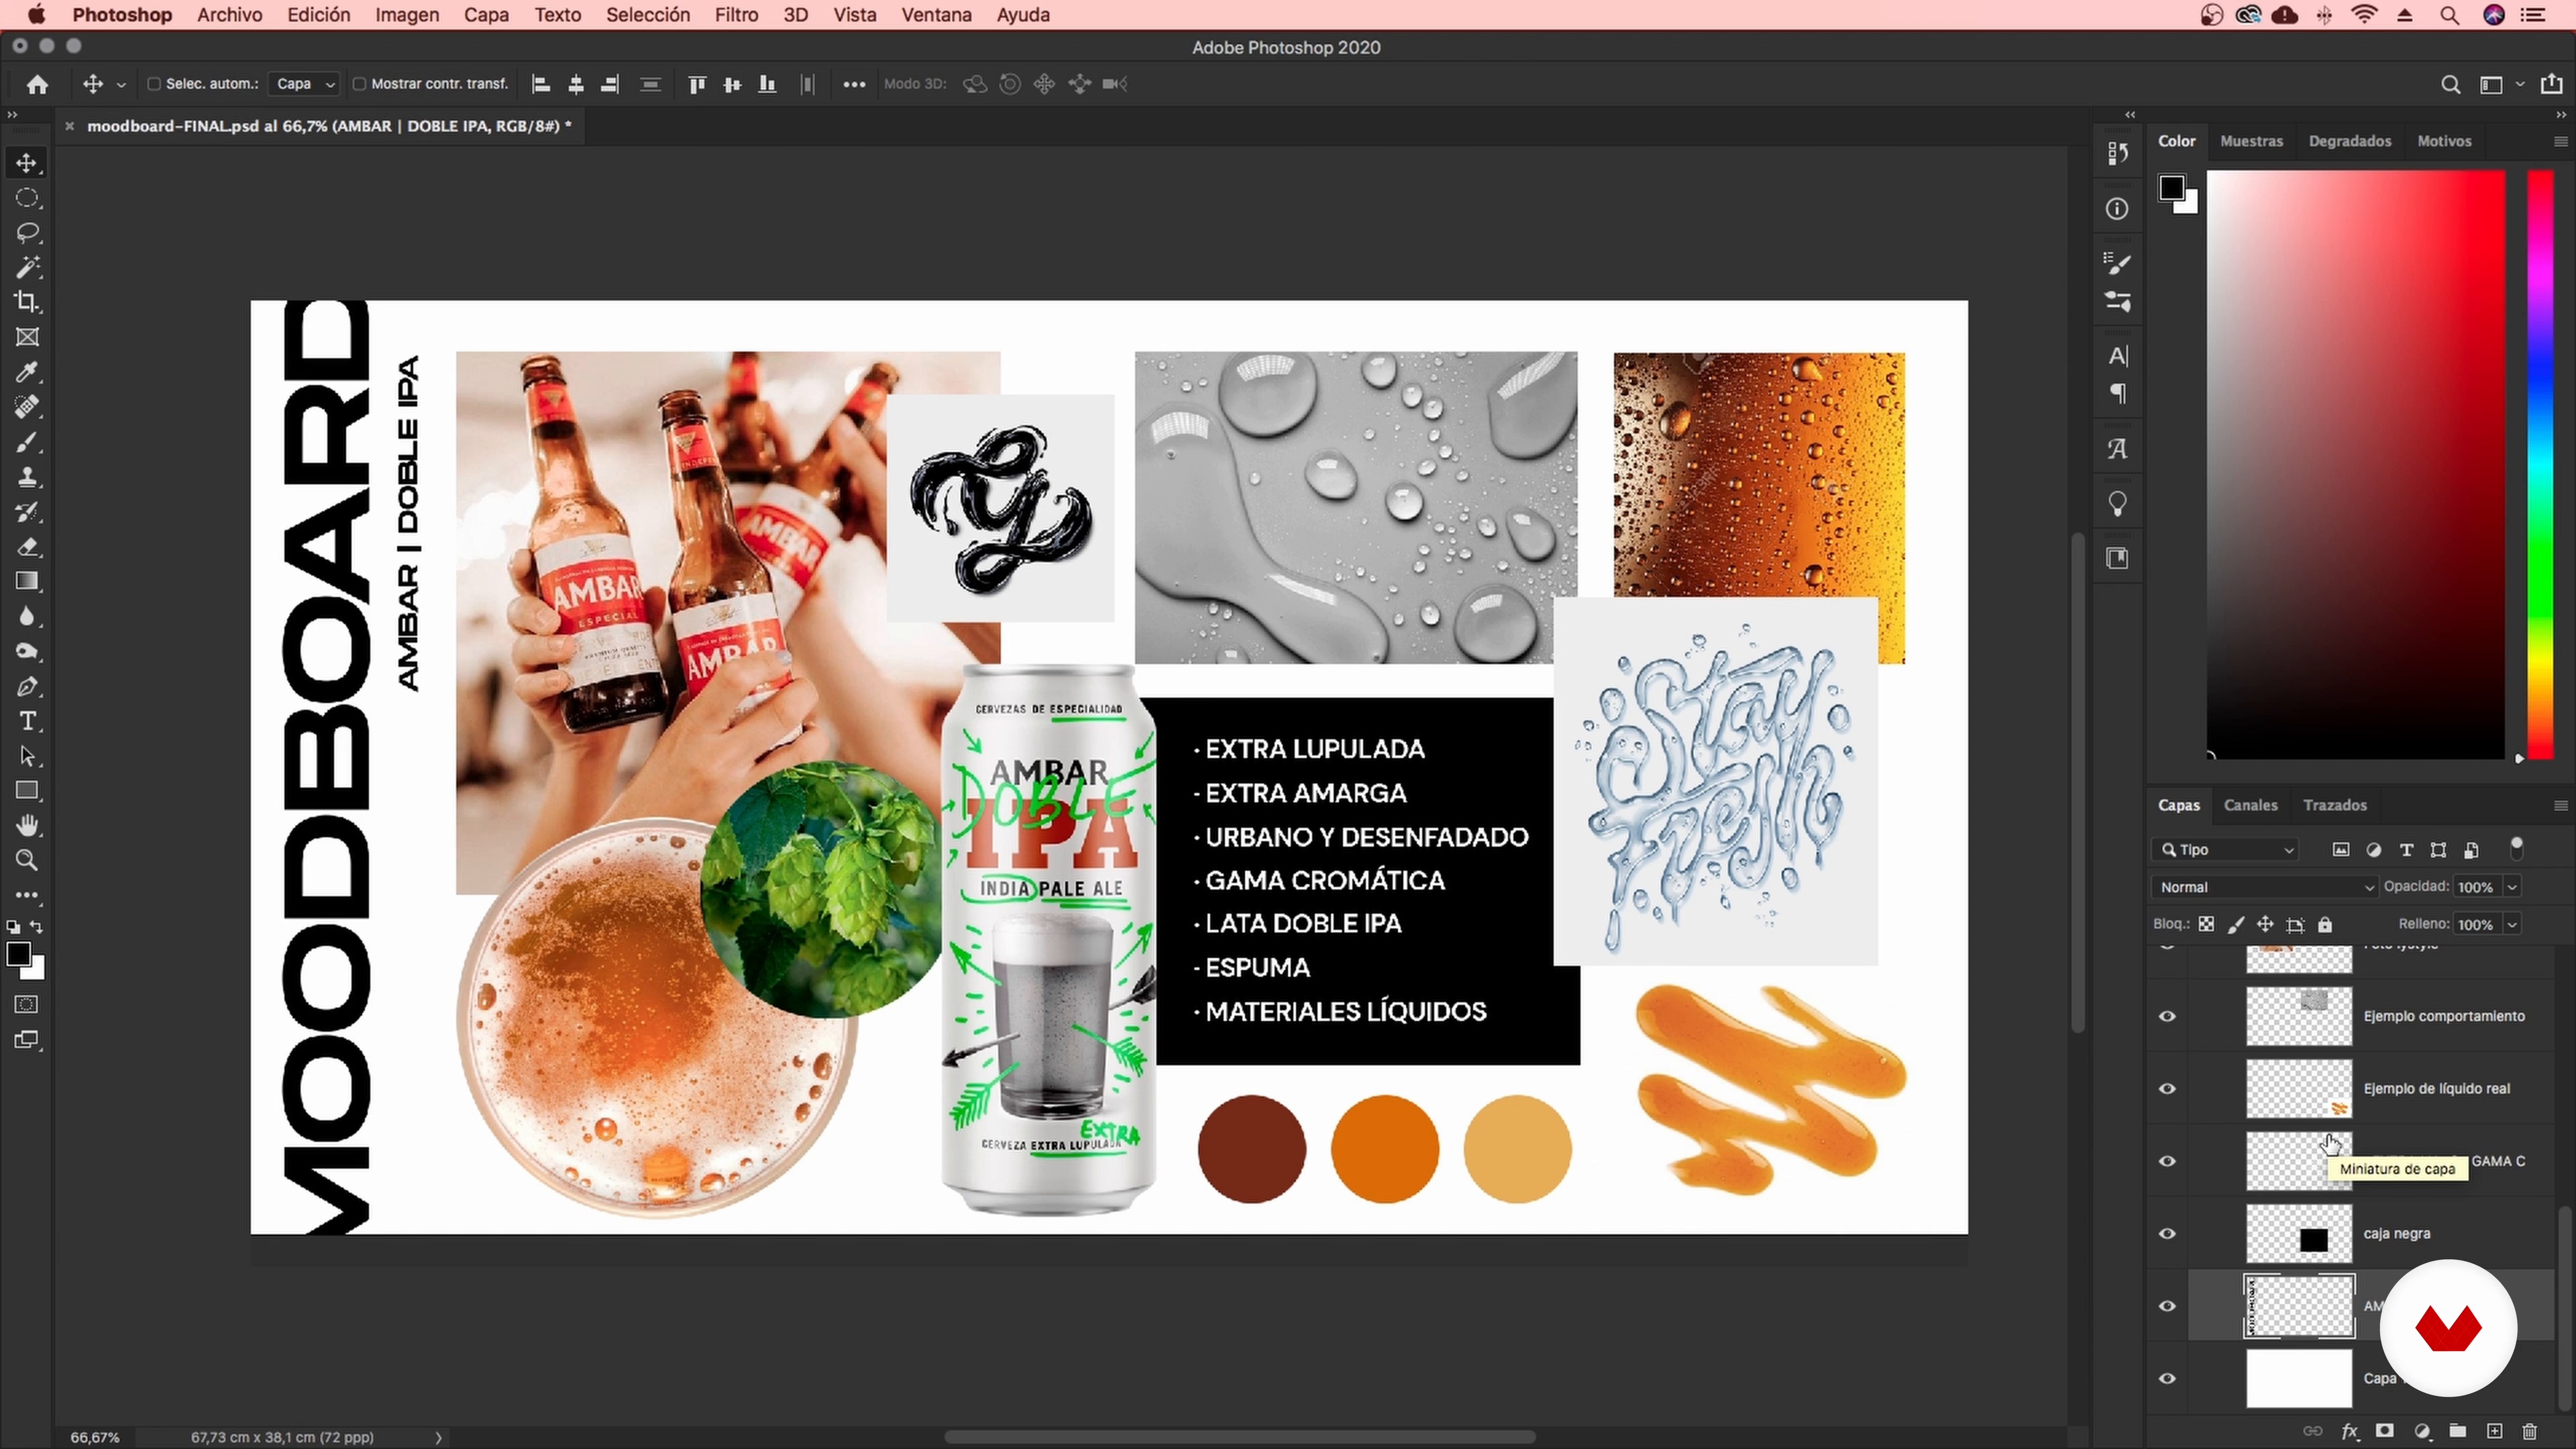Open the Normal blend mode dropdown
Image resolution: width=2576 pixels, height=1449 pixels.
2264,887
